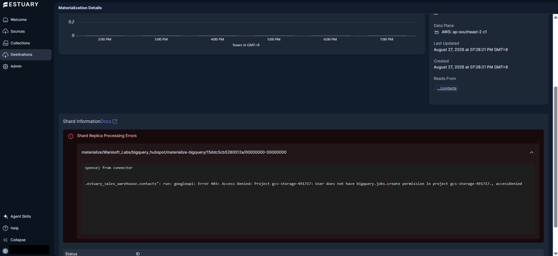Open the Help menu label
558x256 pixels.
pos(15,228)
